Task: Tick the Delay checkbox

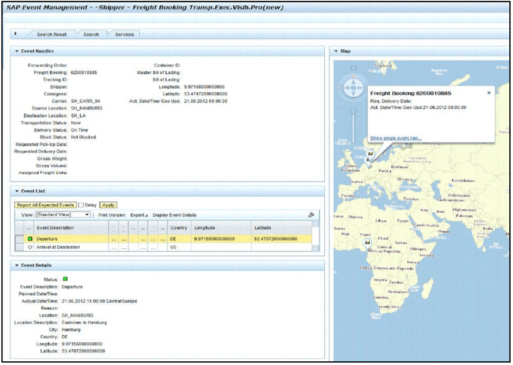Action: tap(80, 205)
